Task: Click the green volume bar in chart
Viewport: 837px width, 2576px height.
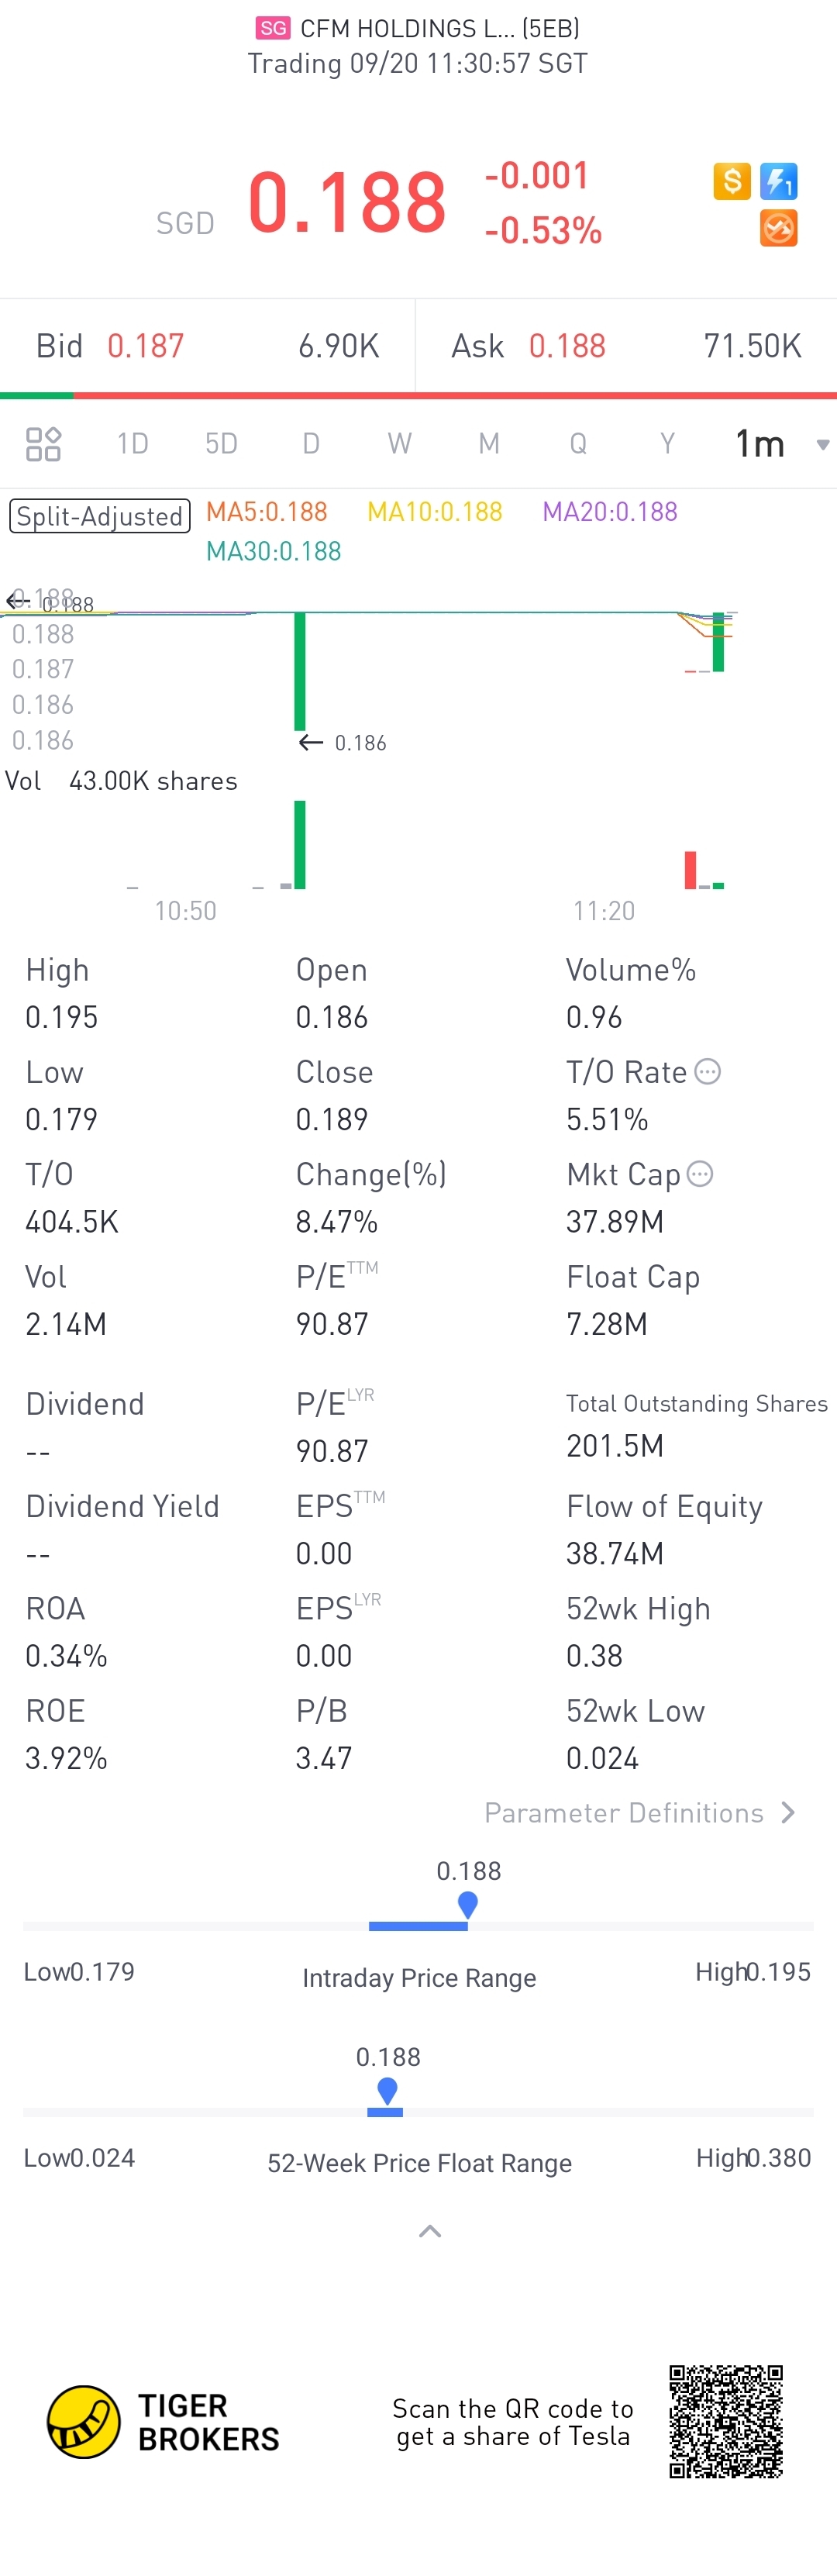Action: [x=299, y=844]
